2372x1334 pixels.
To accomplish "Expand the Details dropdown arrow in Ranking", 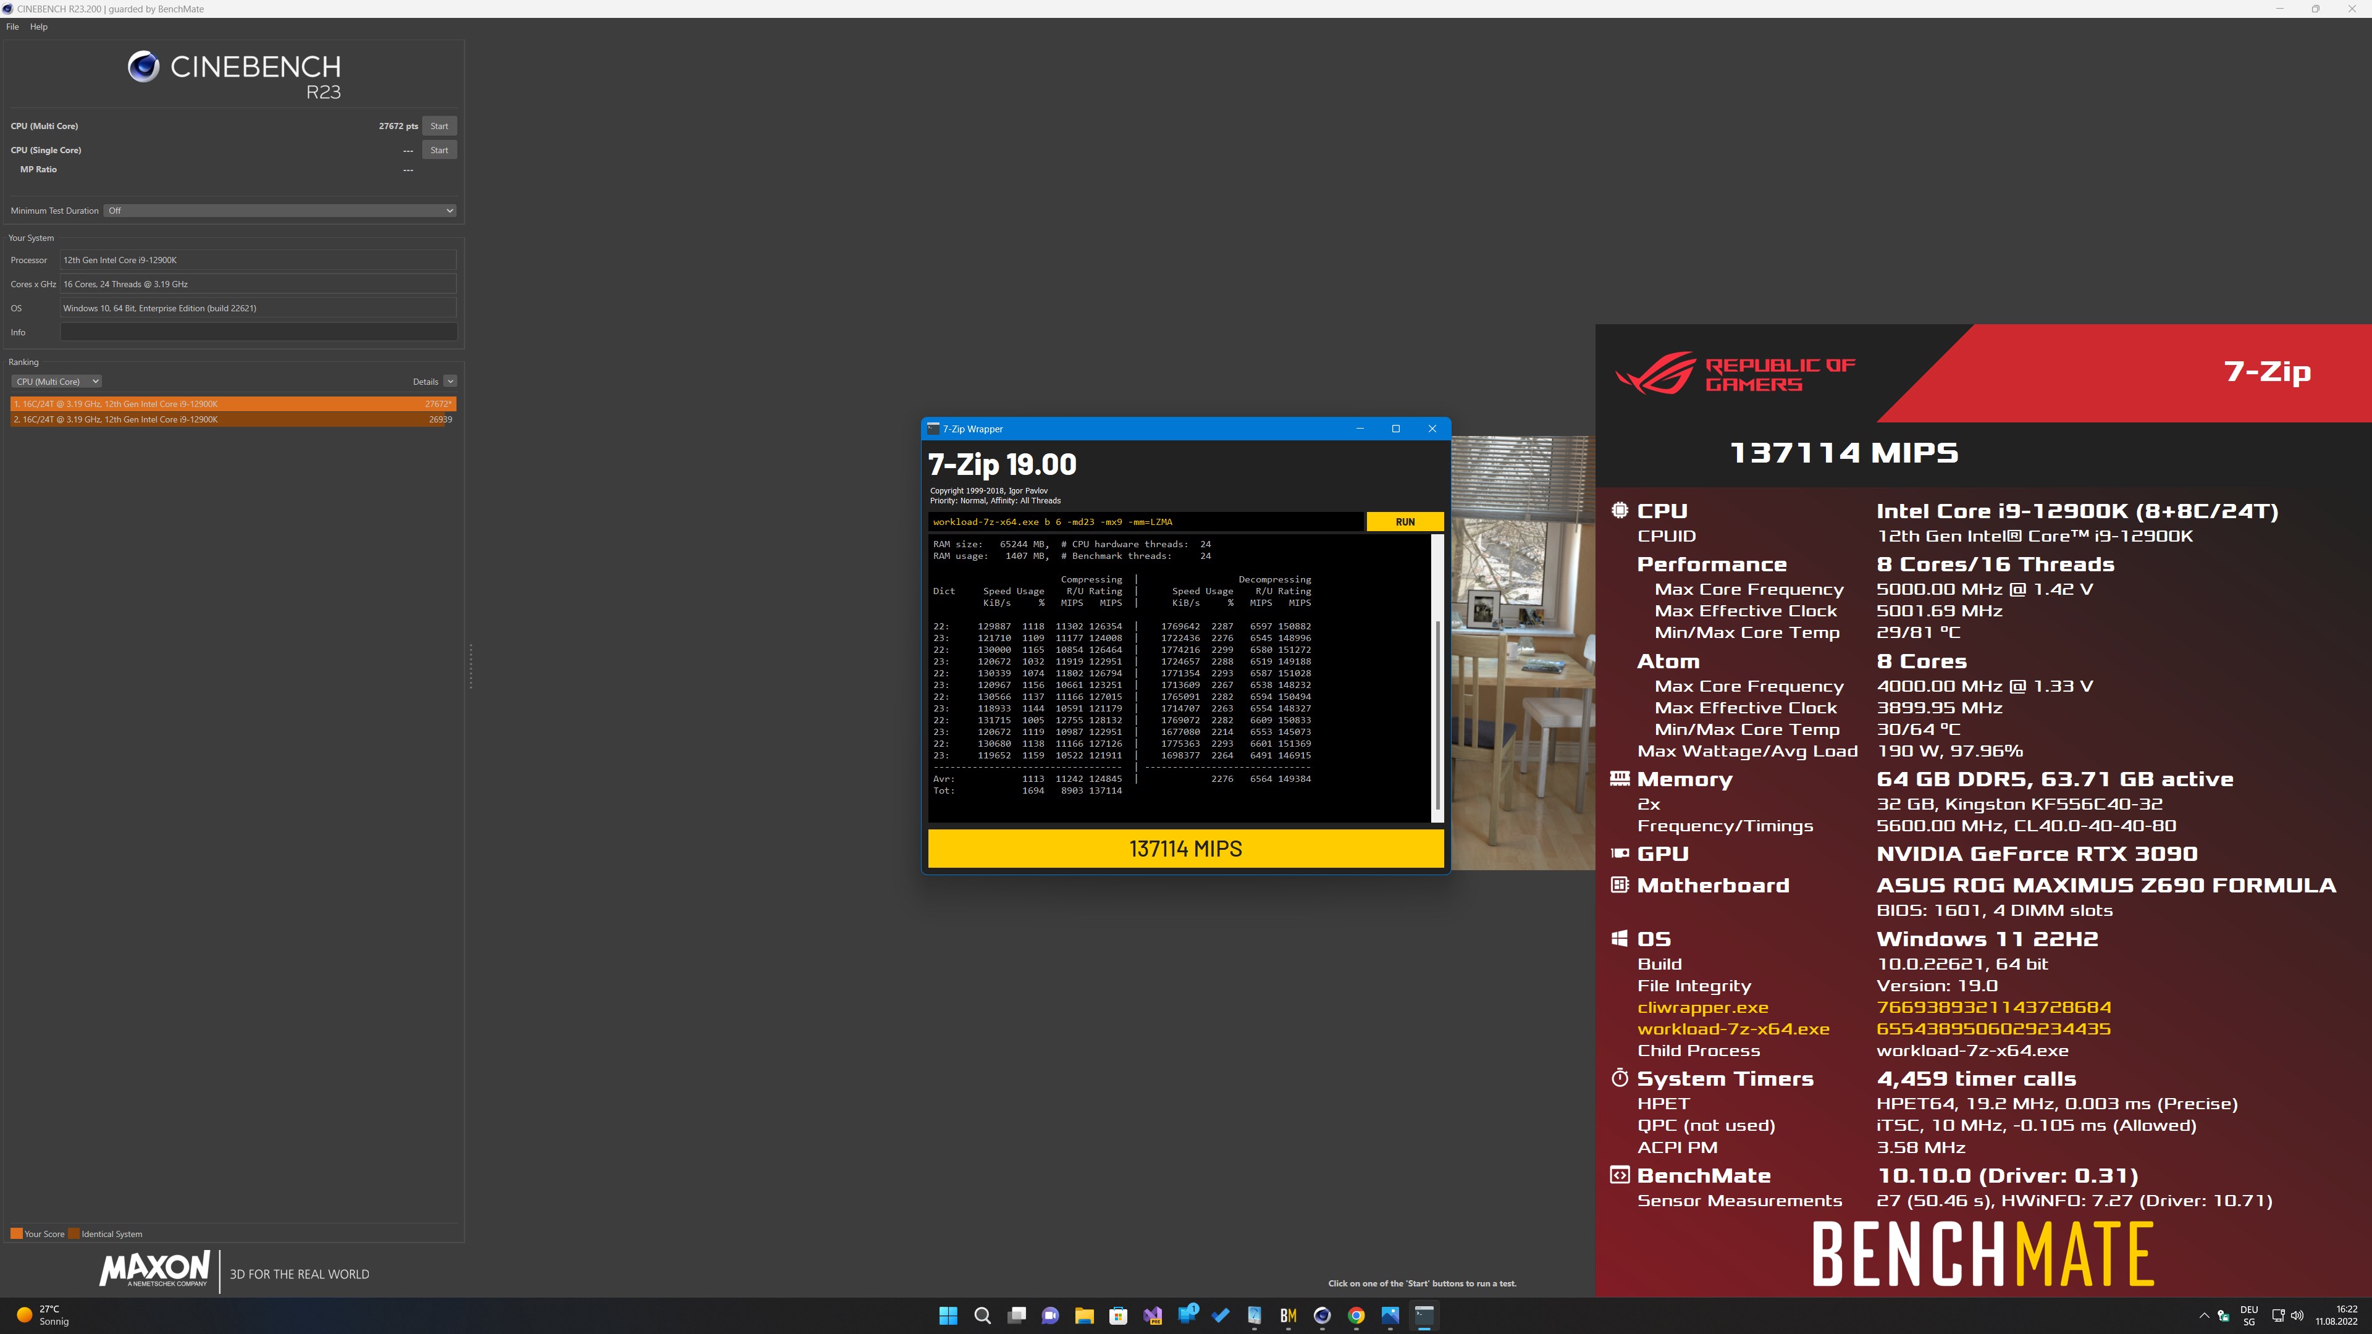I will (450, 381).
